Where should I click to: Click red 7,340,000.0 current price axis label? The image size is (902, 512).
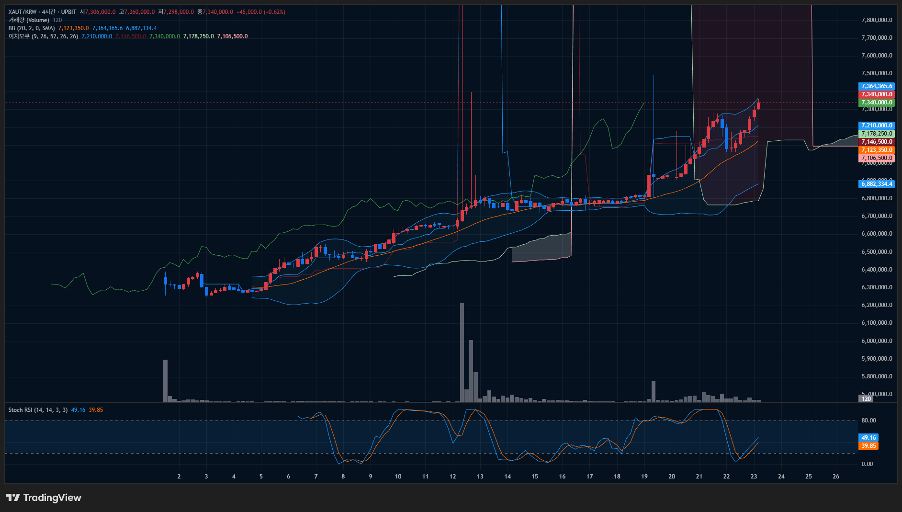pyautogui.click(x=876, y=94)
